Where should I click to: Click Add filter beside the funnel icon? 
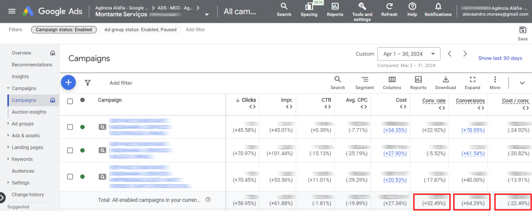tap(121, 82)
